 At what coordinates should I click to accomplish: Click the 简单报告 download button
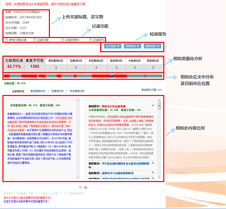pos(153,46)
